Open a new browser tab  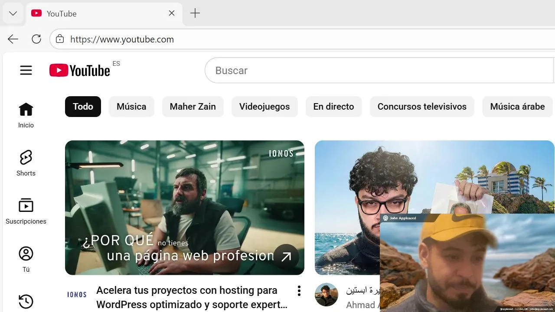pyautogui.click(x=195, y=13)
